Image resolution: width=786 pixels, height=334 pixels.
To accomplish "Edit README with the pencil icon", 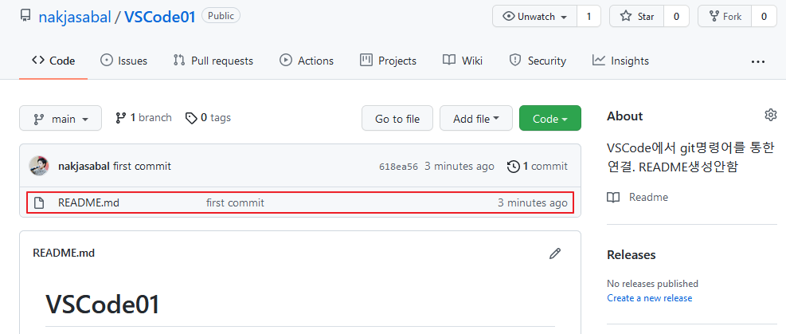I will click(554, 253).
